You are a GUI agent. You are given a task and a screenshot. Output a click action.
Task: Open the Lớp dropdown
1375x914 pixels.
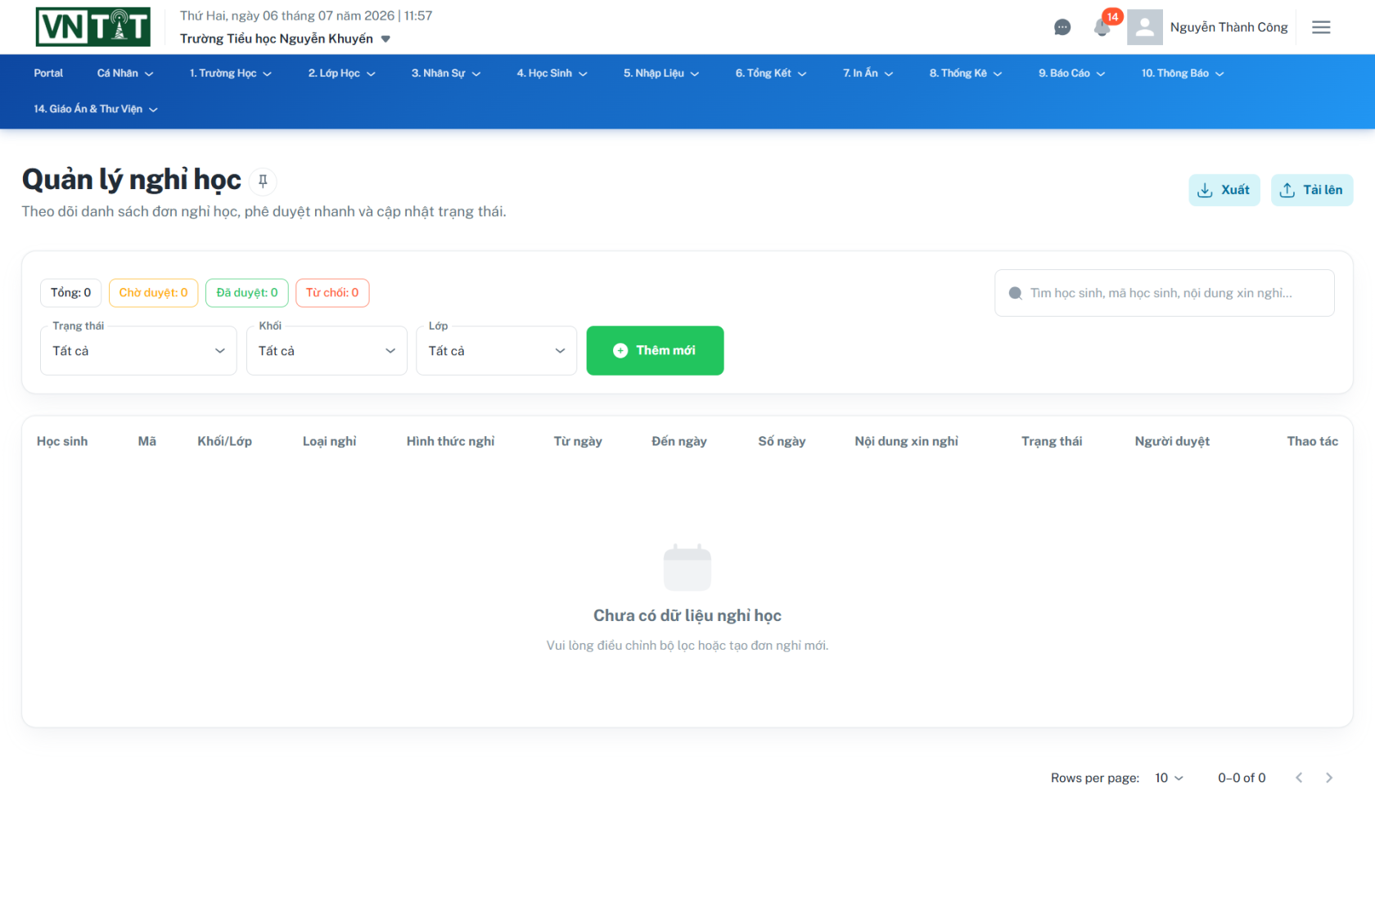[496, 351]
